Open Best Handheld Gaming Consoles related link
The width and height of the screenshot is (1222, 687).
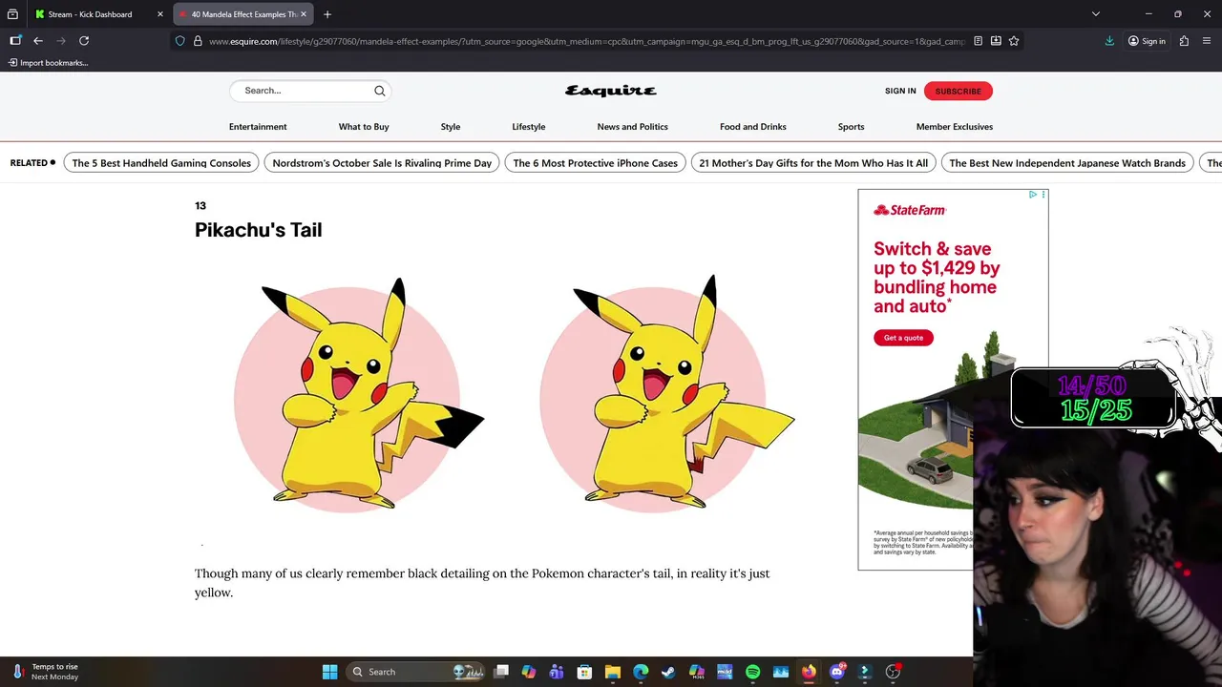[161, 163]
